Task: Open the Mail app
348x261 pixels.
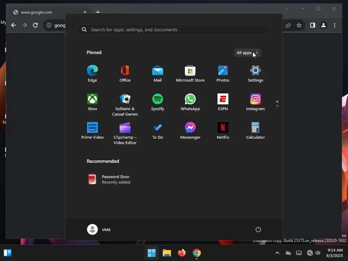Action: [158, 74]
